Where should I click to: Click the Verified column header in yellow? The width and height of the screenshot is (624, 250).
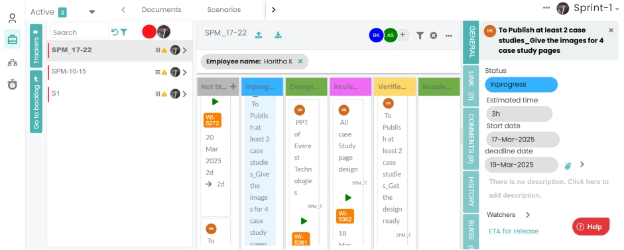click(x=395, y=87)
